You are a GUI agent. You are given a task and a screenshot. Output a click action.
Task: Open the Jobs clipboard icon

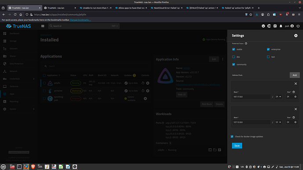click(x=275, y=26)
